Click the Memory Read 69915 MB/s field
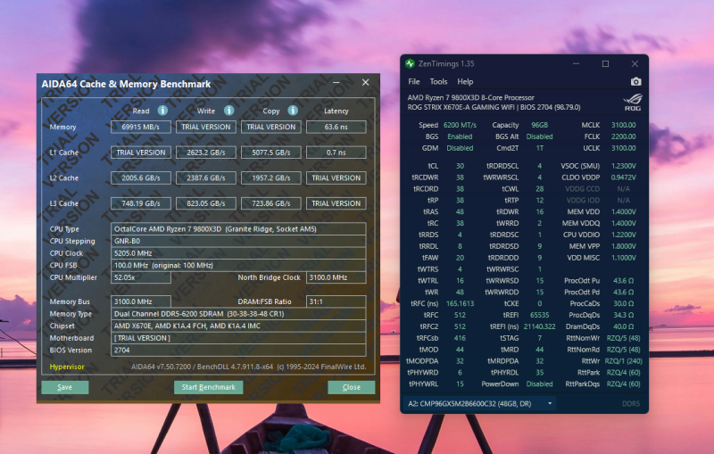The image size is (714, 454). [x=141, y=127]
